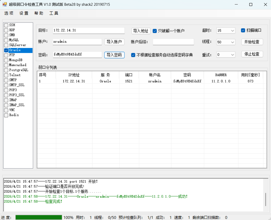Click the 导入密码 button
This screenshot has width=271, height=220.
(114, 55)
